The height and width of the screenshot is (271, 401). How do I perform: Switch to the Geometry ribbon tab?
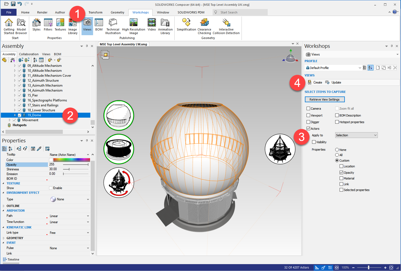tap(117, 12)
